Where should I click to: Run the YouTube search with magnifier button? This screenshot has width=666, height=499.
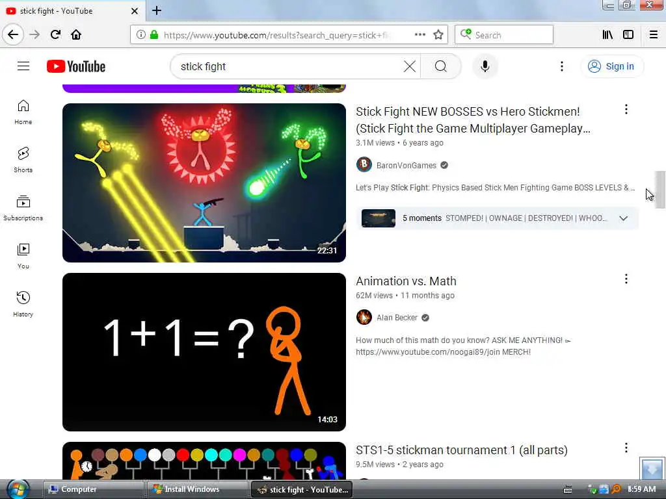tap(441, 67)
